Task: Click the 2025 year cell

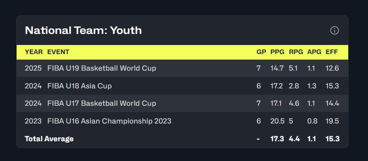Action: 33,68
